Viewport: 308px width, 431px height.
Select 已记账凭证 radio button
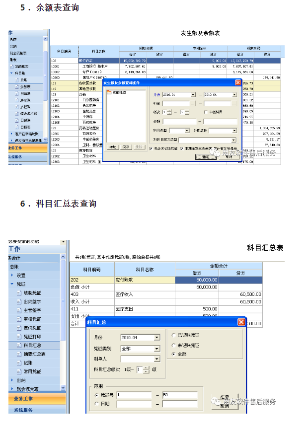point(173,335)
